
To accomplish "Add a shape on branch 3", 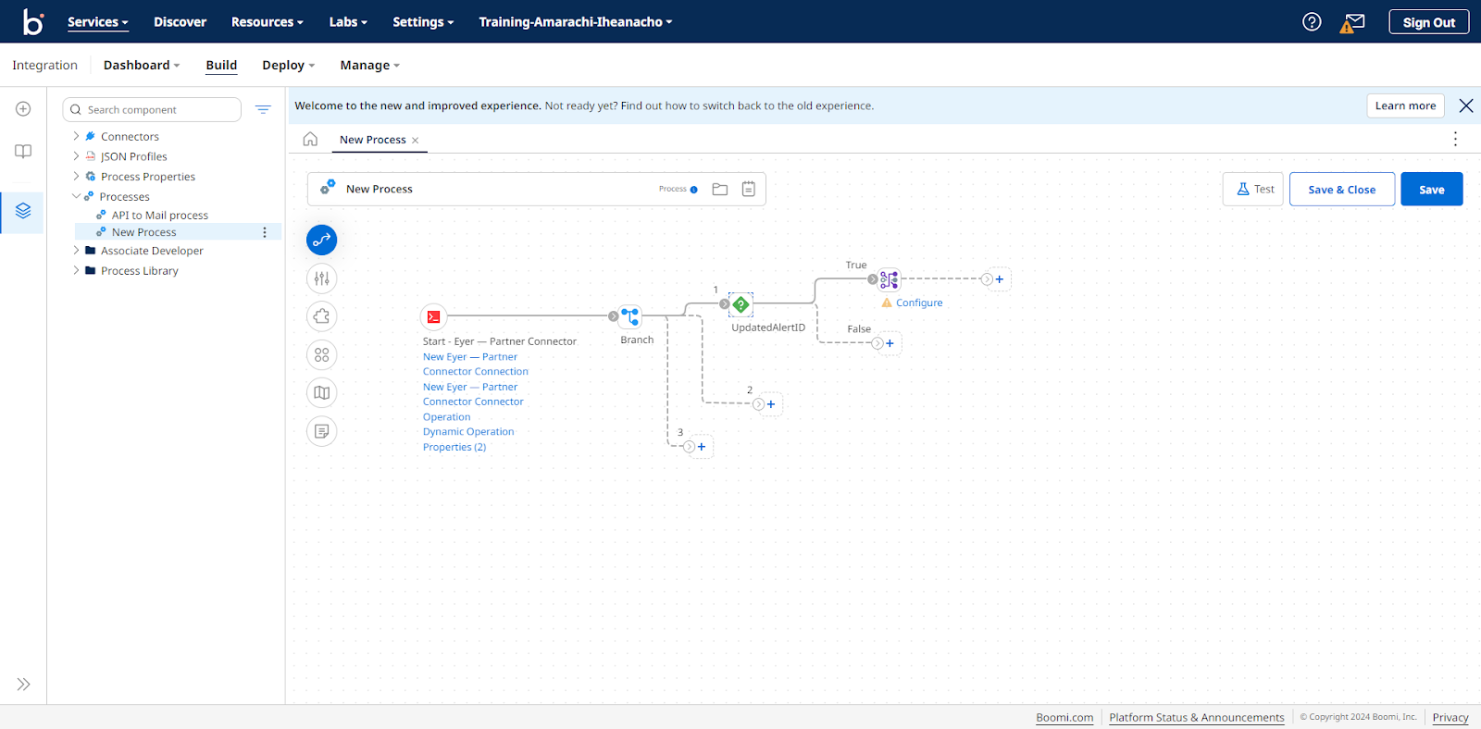I will (x=702, y=447).
